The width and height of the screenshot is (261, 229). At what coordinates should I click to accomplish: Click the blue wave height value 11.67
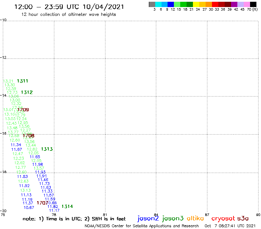pyautogui.click(x=17, y=149)
